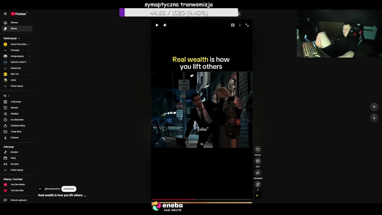Open the hamburger guide menu

coord(5,14)
